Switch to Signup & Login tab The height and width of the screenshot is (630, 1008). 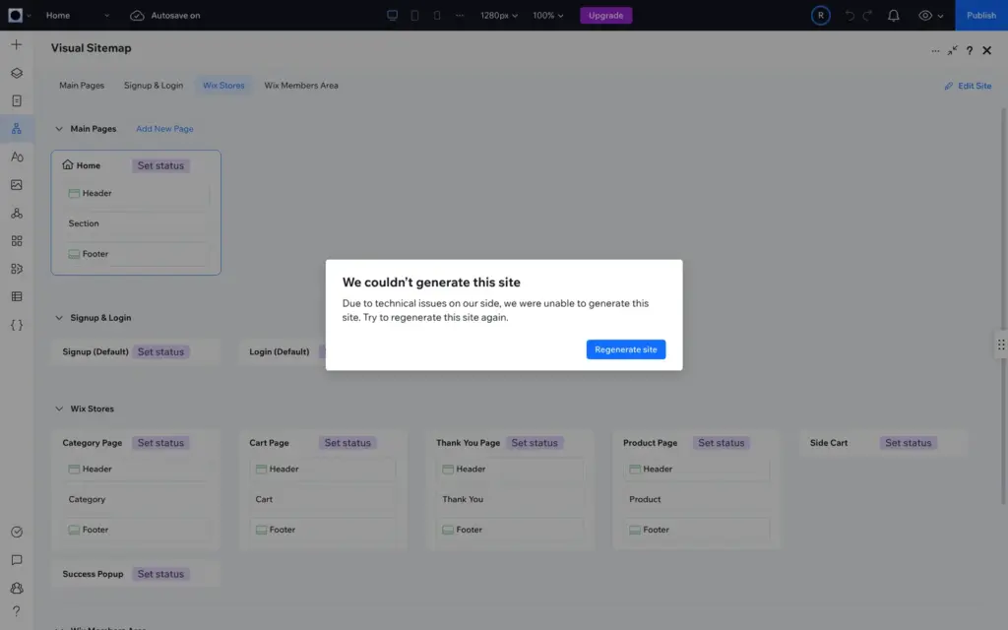(x=153, y=86)
